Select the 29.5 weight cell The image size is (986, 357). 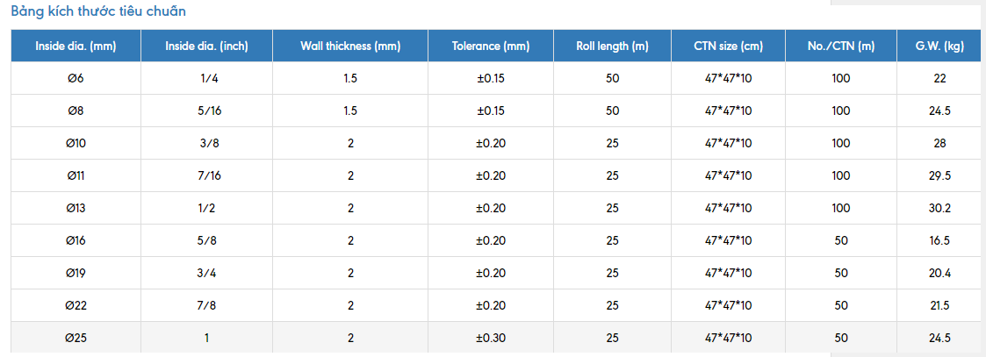point(939,175)
